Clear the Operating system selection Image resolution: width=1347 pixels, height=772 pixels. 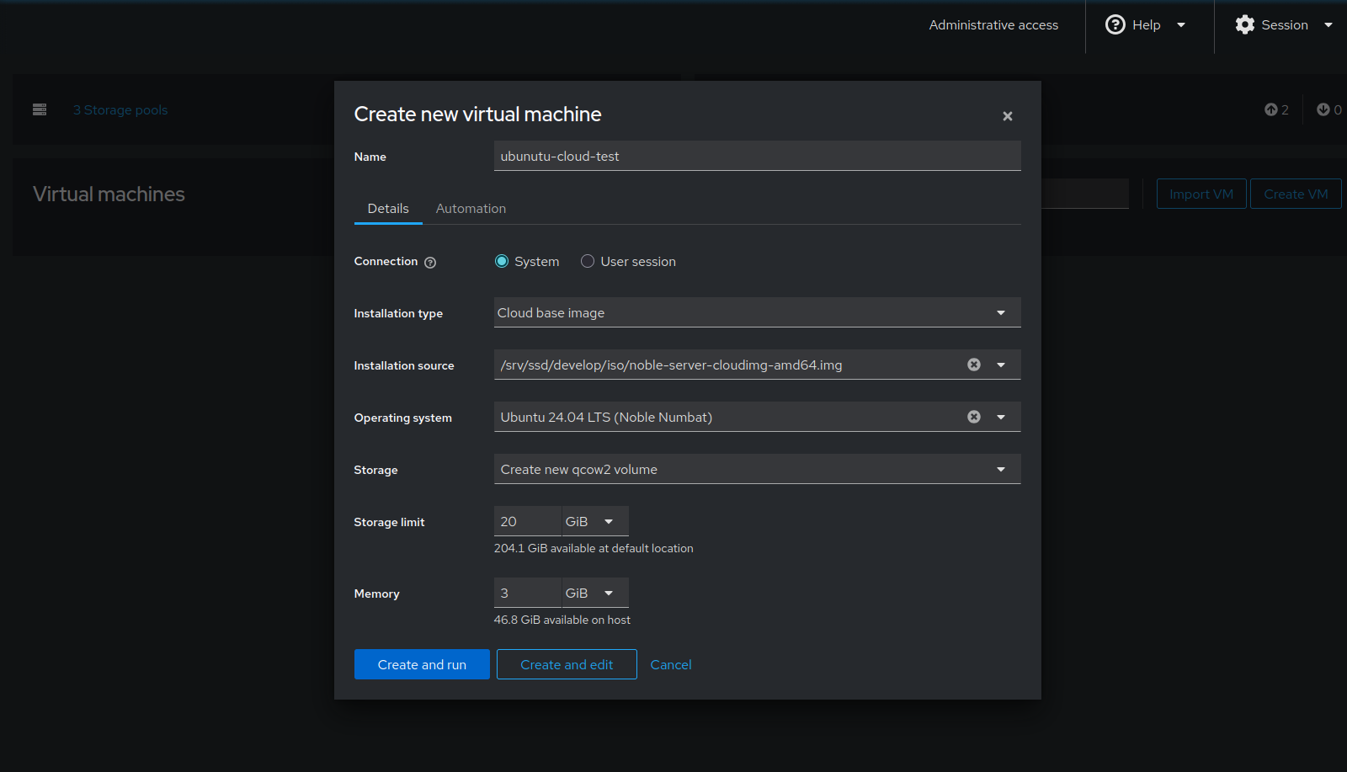[x=973, y=417]
